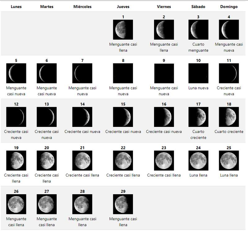Open the Luna nueva moon image on day 10
The image size is (248, 233).
click(x=198, y=73)
